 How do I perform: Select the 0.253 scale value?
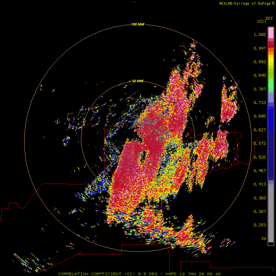click(260, 225)
